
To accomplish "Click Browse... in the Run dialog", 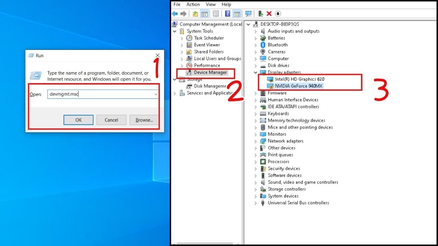I will 144,120.
